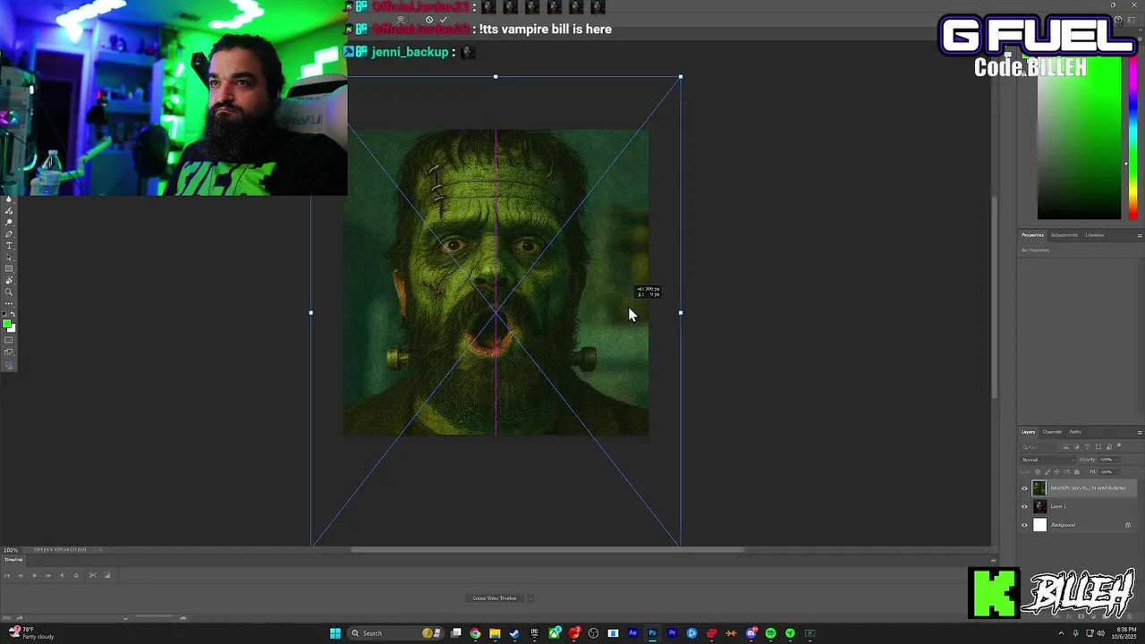Switch to the Channels tab
Image resolution: width=1145 pixels, height=644 pixels.
click(1052, 432)
